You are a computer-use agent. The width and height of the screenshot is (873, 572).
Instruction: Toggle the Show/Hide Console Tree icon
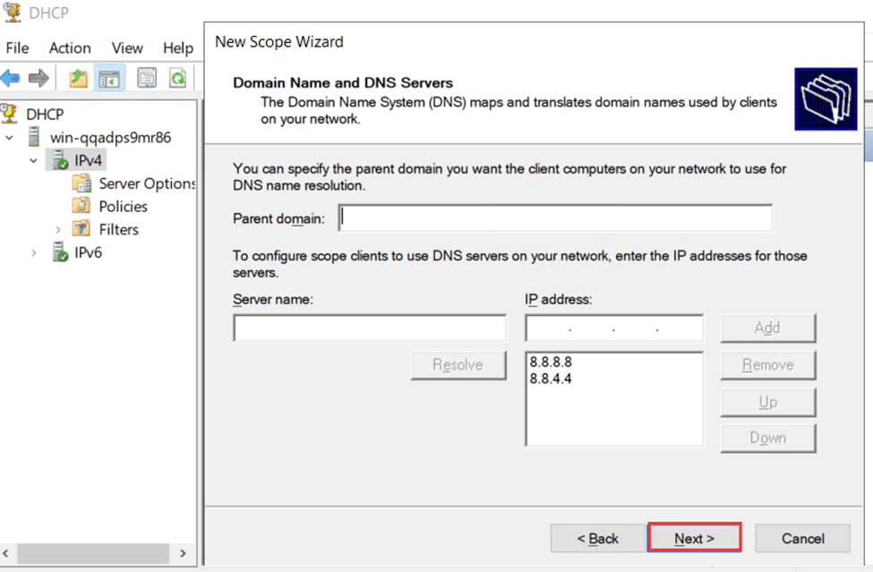[x=109, y=78]
